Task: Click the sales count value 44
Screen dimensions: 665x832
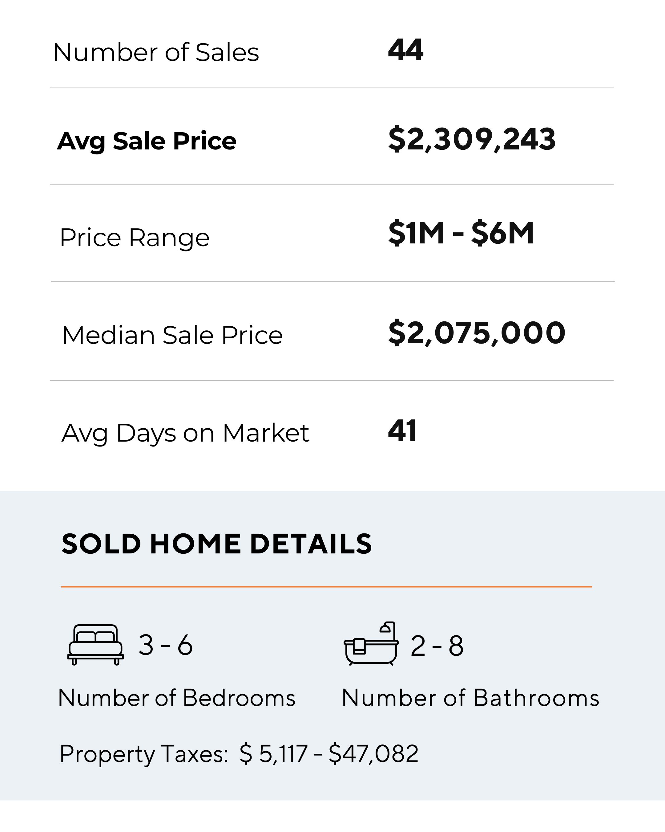Action: pos(405,50)
